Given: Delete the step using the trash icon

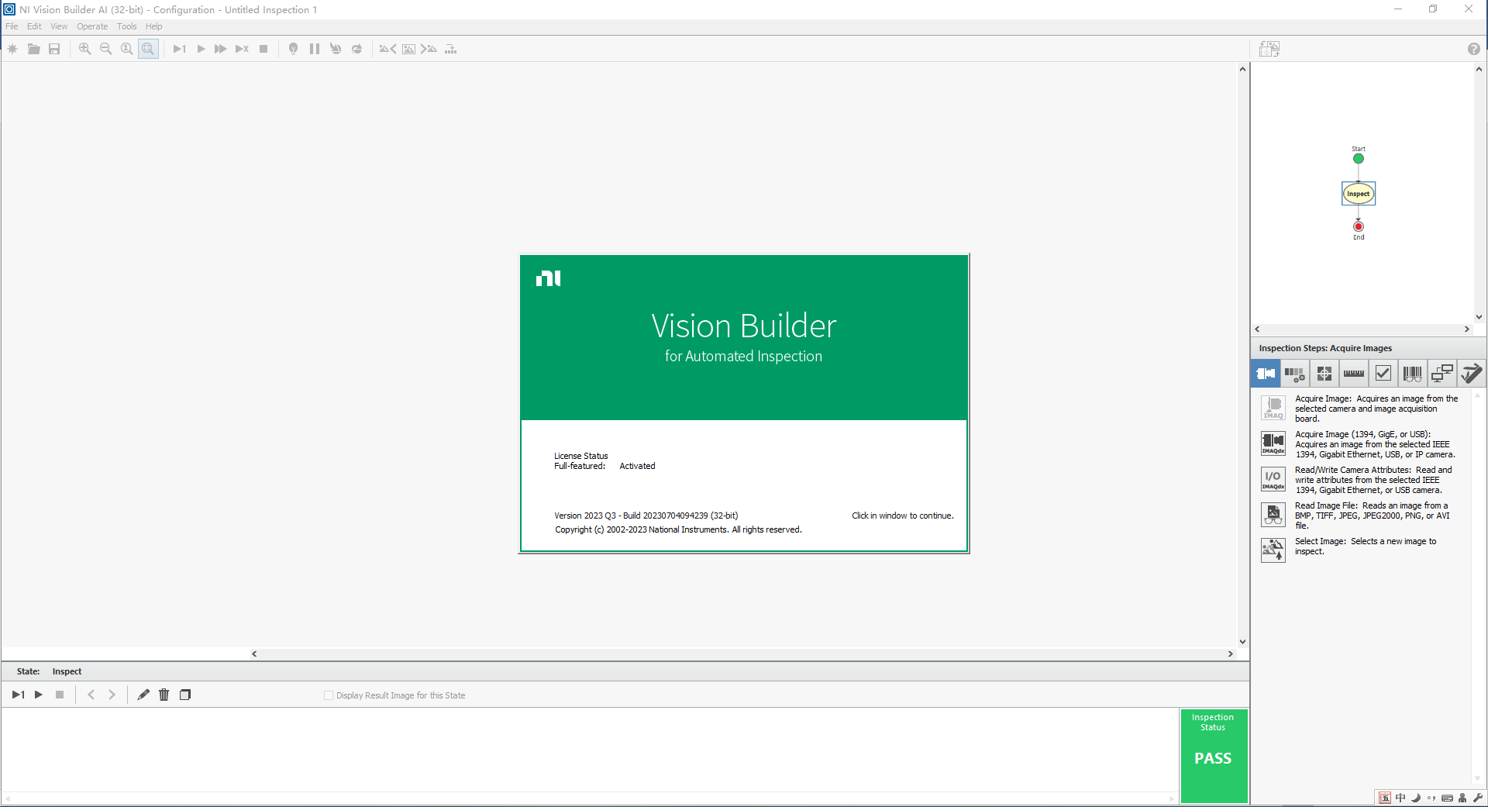Looking at the screenshot, I should pyautogui.click(x=164, y=695).
